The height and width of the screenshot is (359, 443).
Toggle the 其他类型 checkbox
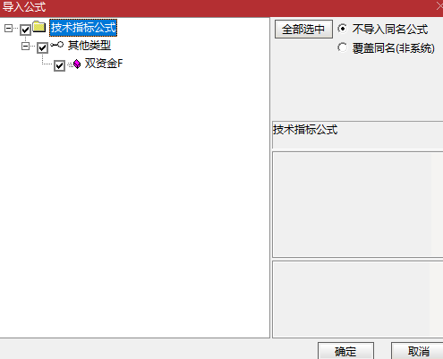click(x=42, y=47)
